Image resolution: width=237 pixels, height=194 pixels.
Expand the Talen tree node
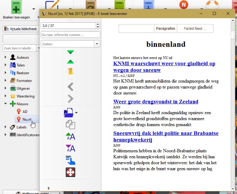click(5, 65)
